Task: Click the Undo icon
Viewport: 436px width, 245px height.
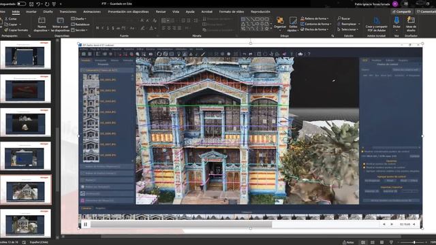Action: click(38, 4)
